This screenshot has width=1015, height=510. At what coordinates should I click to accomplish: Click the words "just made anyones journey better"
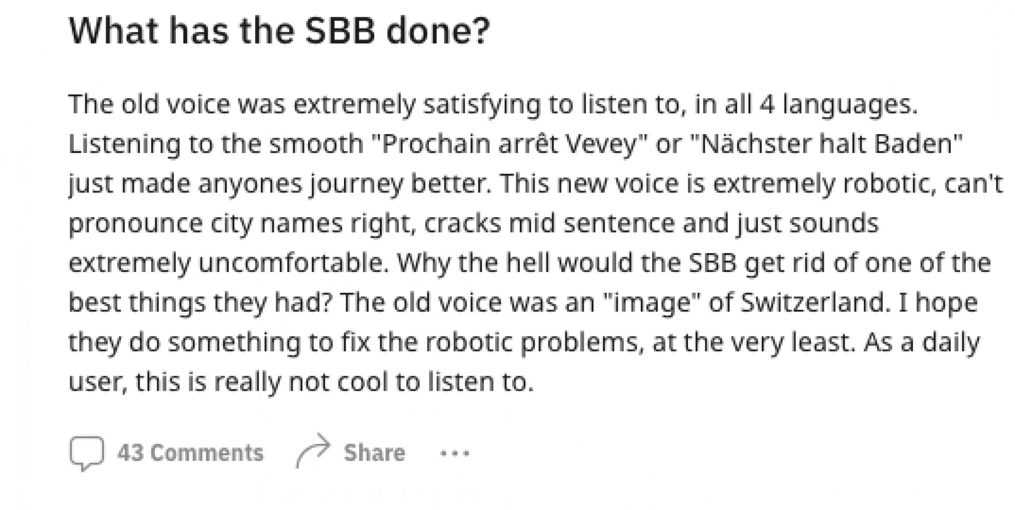click(277, 184)
